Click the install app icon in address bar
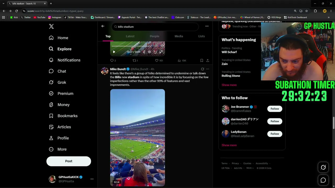This screenshot has width=335, height=188. pos(301,11)
